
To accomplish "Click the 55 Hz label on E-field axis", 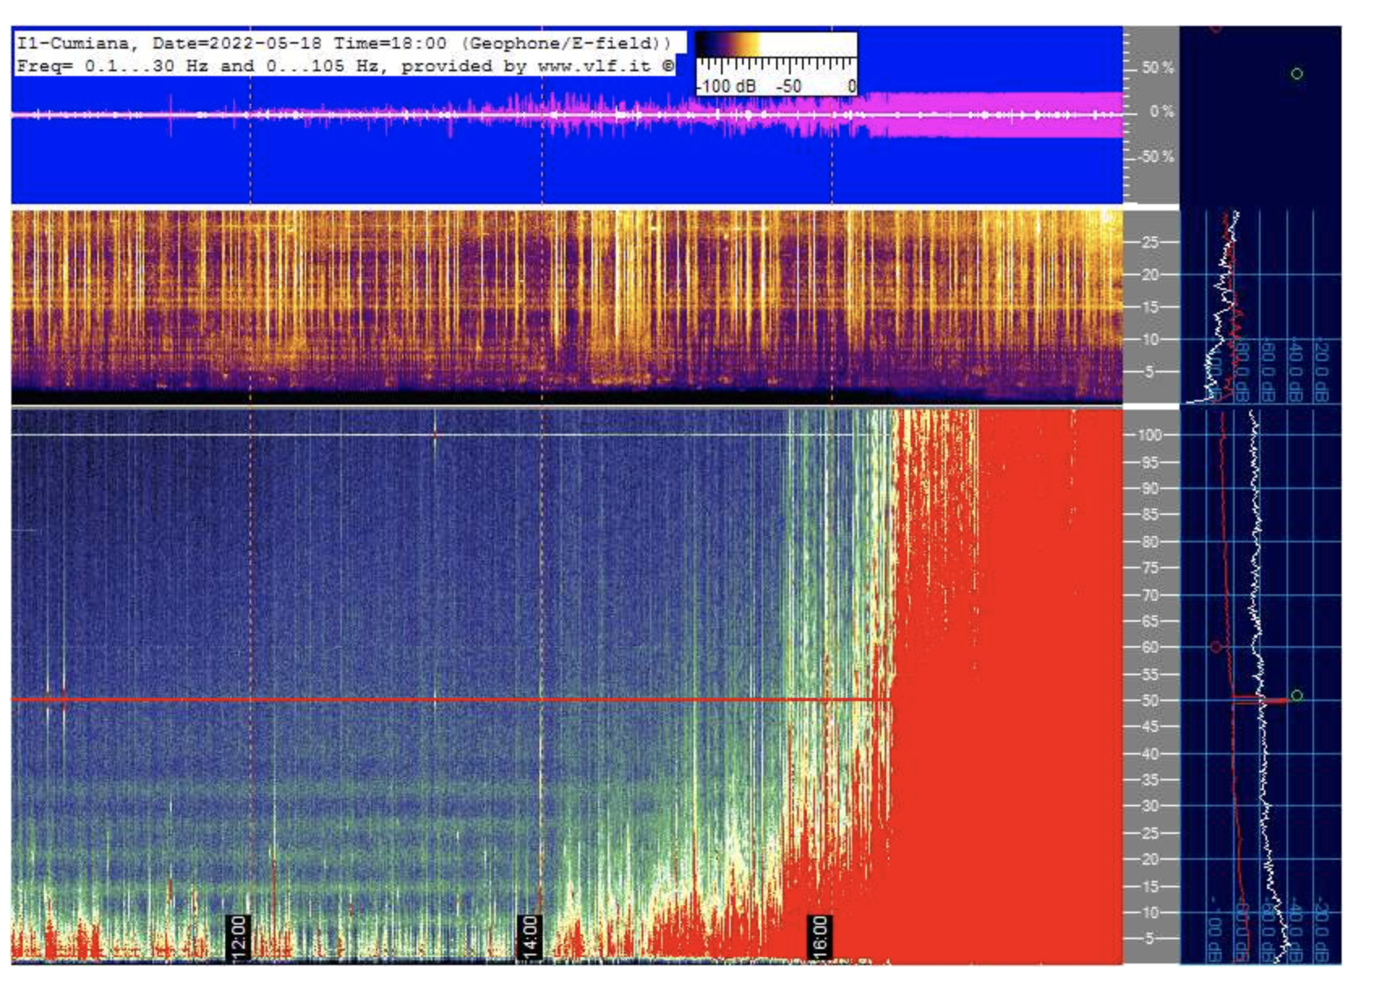I will click(1150, 674).
